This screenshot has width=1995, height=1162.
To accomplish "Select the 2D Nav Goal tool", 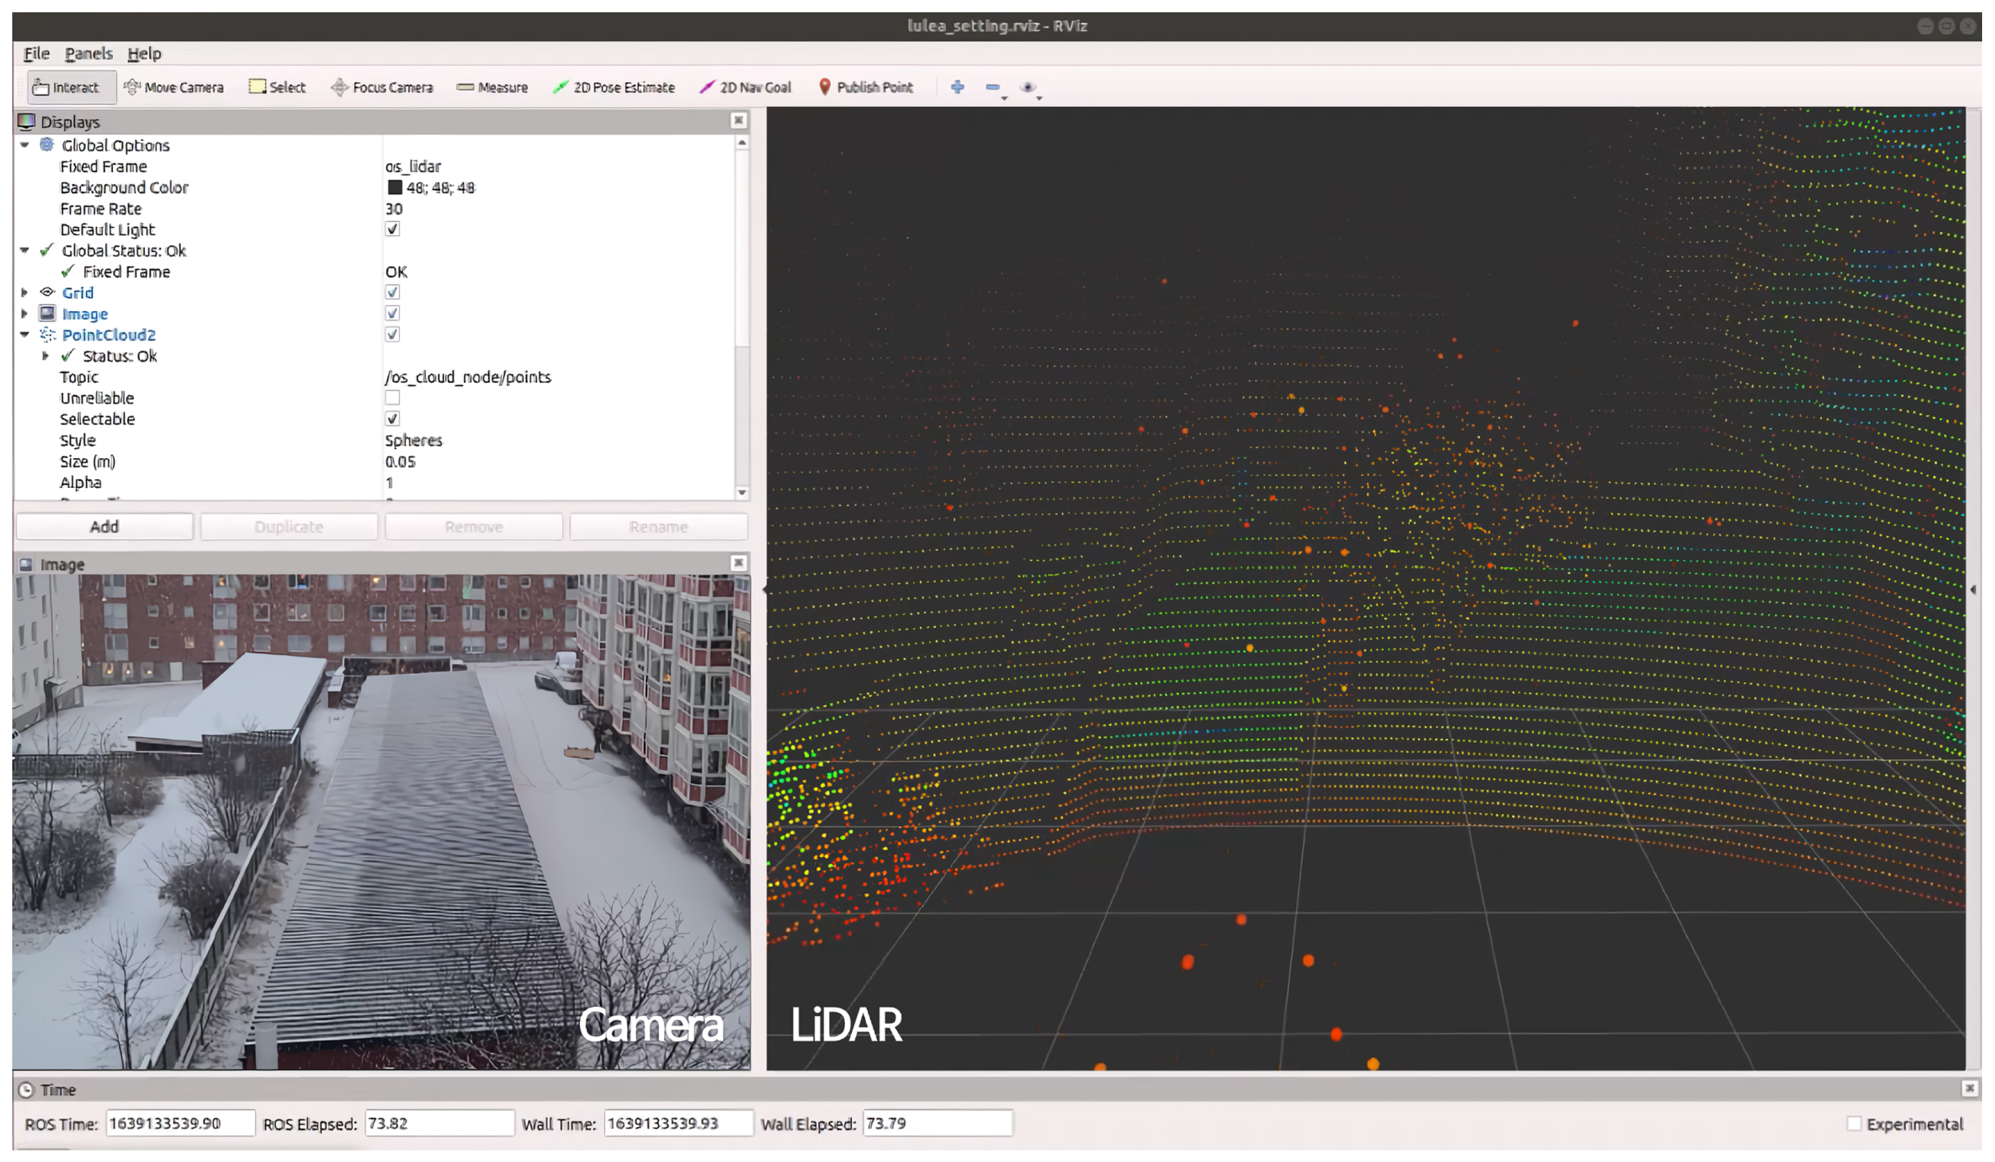I will pos(745,87).
